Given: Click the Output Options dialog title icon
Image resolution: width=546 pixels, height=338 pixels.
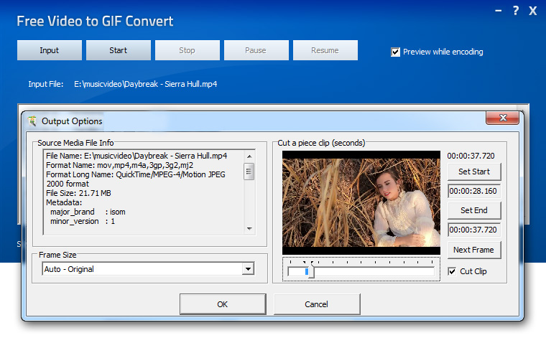Looking at the screenshot, I should tap(32, 121).
